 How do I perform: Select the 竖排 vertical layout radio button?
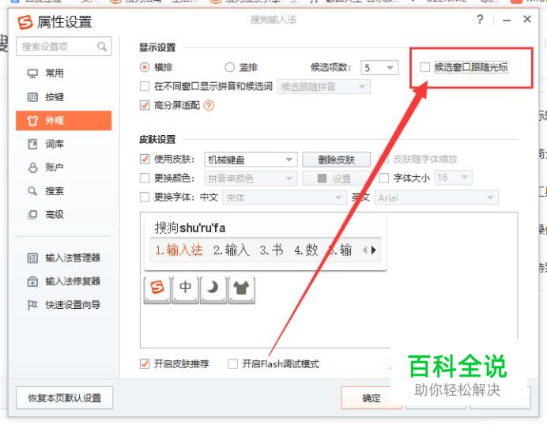click(229, 67)
